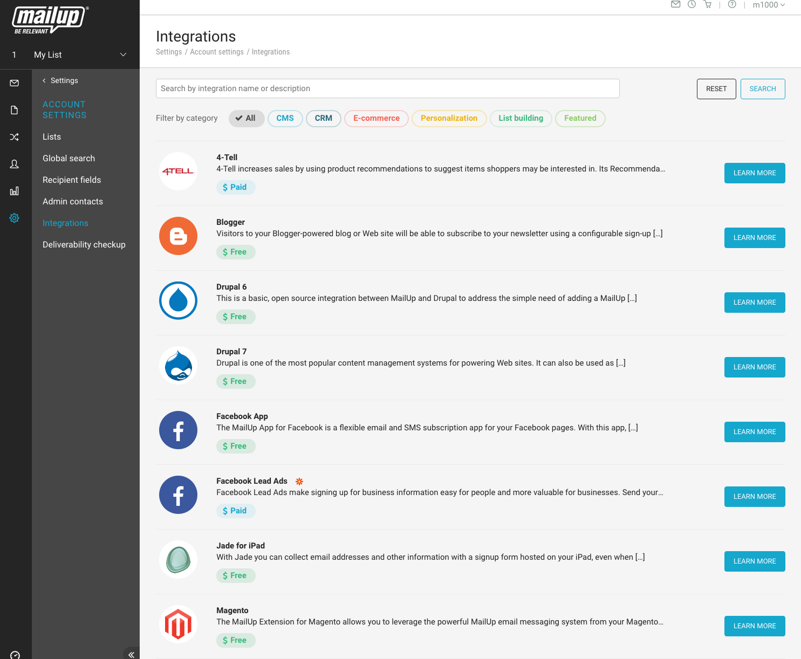
Task: Filter integrations by Featured
Action: click(x=580, y=118)
